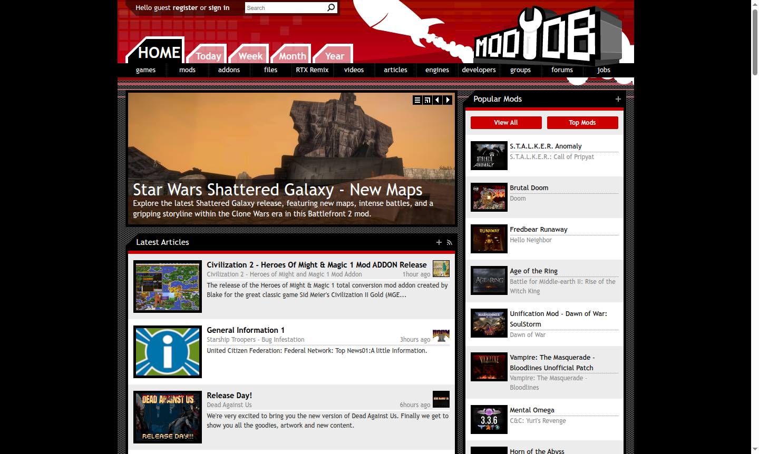The image size is (759, 454).
Task: Open the slide list icon on the carousel
Action: coord(417,100)
